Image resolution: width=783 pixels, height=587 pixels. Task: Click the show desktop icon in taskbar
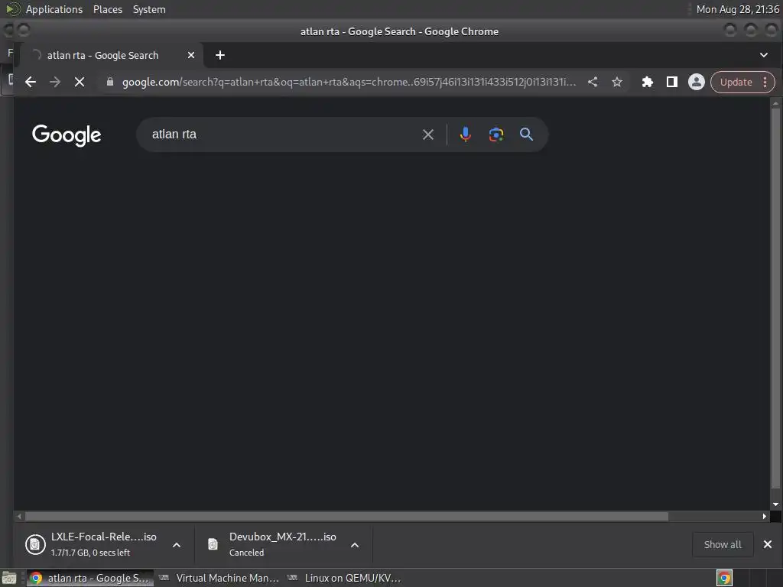9,578
